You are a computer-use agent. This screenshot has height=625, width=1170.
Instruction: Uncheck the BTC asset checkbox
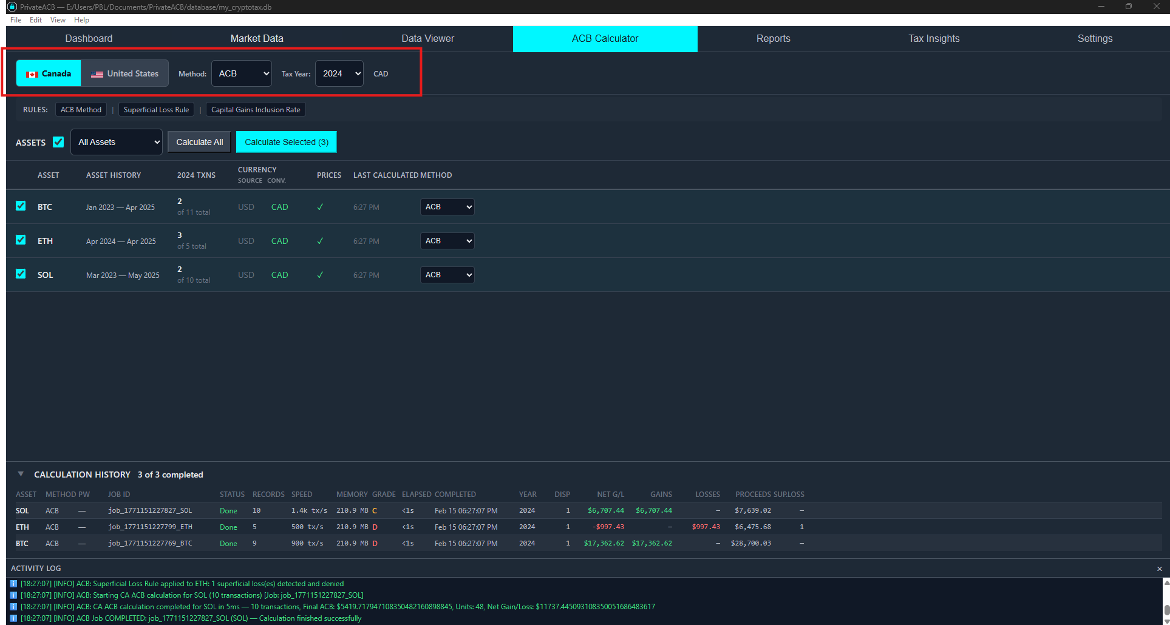tap(21, 206)
